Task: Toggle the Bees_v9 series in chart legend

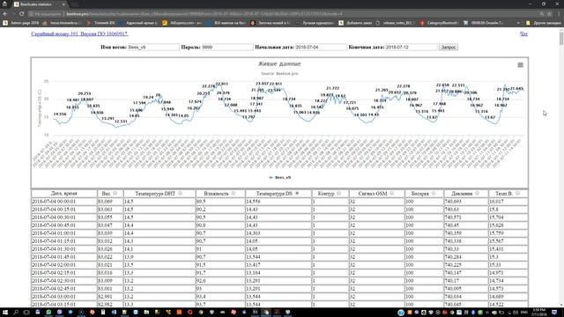Action: click(x=280, y=178)
